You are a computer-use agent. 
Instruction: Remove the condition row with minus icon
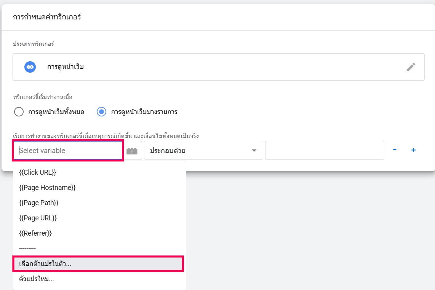click(395, 150)
